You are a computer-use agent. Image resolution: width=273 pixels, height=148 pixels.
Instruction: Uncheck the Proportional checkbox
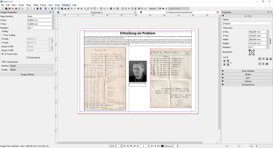click(x=27, y=57)
